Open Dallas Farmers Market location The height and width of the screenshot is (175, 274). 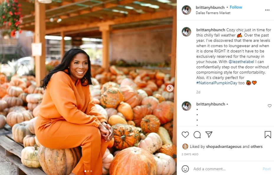(213, 13)
